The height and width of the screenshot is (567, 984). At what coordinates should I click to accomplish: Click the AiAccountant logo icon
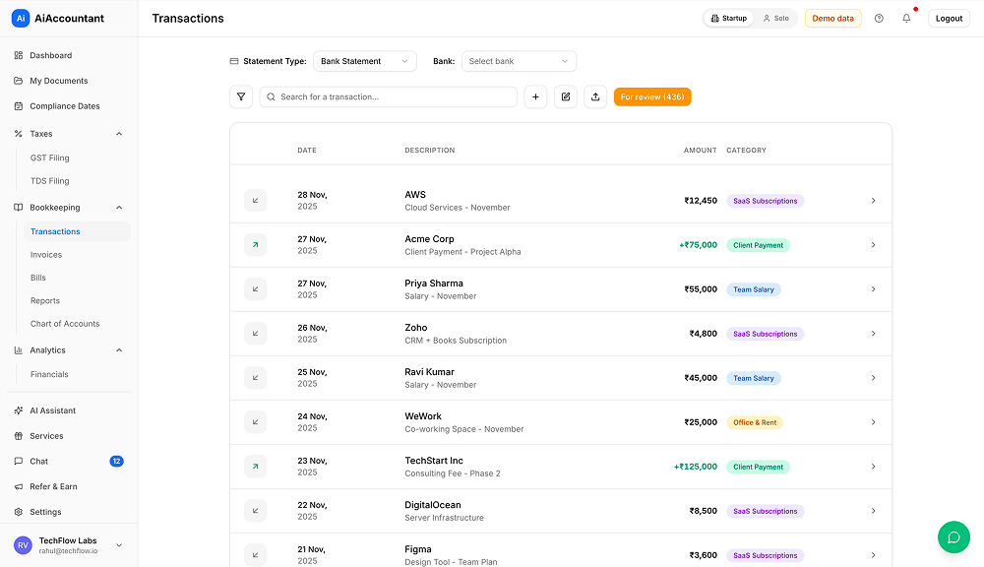21,18
